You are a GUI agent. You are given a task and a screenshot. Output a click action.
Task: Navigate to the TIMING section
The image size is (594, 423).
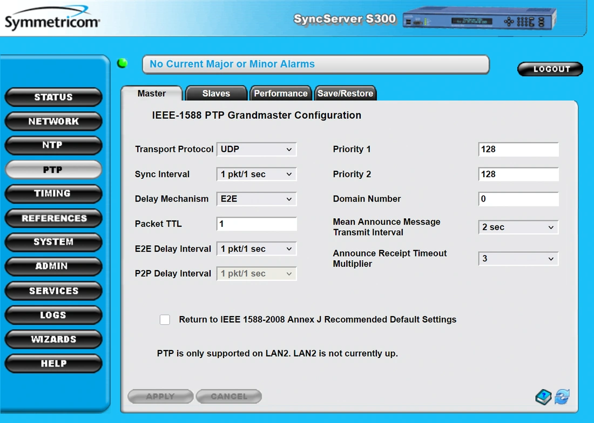tap(53, 193)
